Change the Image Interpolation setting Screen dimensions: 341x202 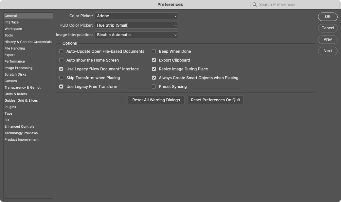[136, 35]
